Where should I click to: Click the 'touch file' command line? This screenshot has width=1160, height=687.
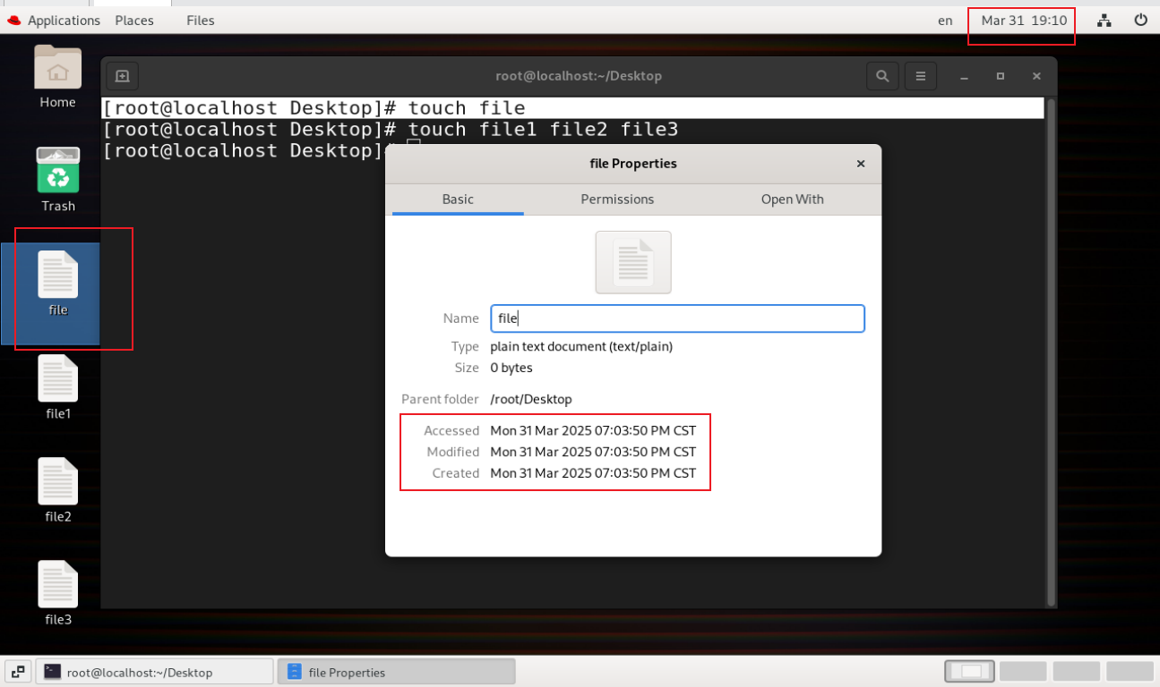(467, 108)
